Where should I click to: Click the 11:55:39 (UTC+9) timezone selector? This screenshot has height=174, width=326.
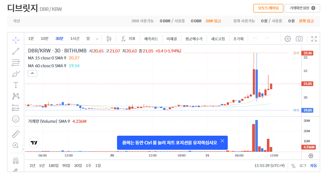pos(269,166)
